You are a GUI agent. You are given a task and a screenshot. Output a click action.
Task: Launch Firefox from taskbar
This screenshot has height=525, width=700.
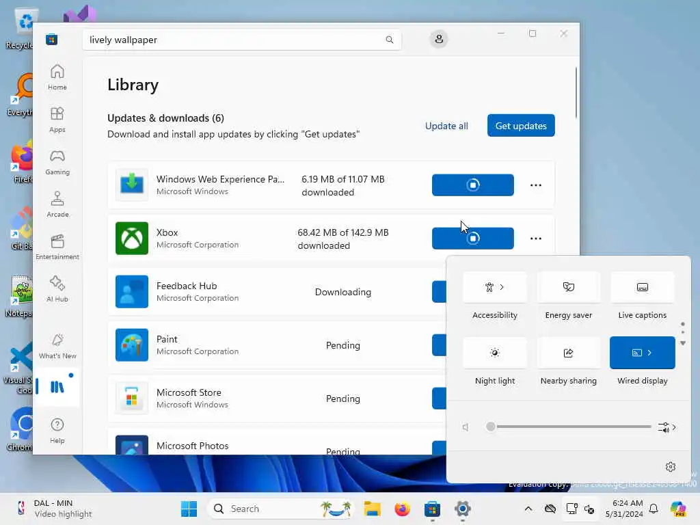tap(402, 509)
